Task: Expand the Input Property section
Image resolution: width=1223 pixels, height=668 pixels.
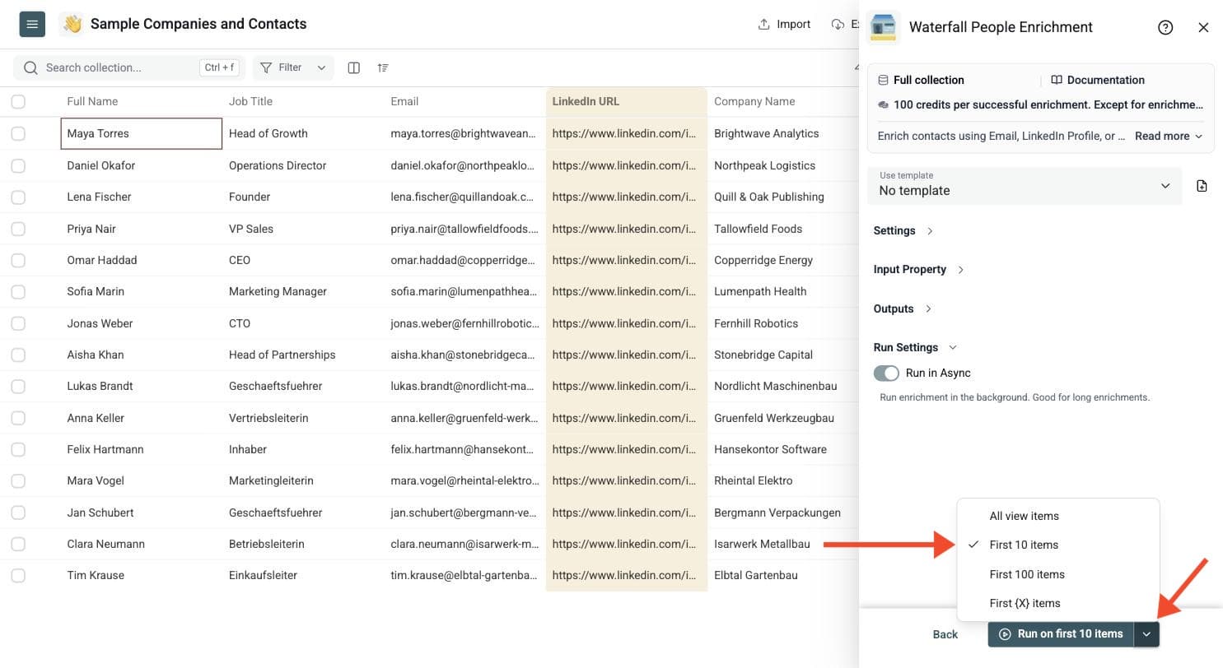Action: click(918, 269)
